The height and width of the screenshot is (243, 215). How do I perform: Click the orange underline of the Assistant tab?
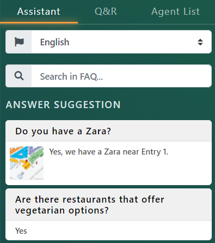pyautogui.click(x=39, y=22)
